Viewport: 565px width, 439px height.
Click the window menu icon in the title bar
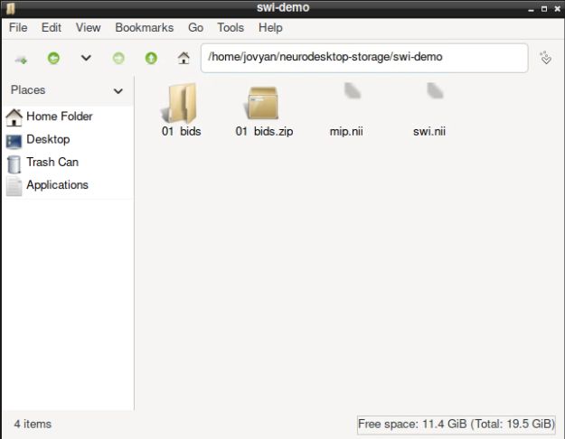tap(11, 8)
